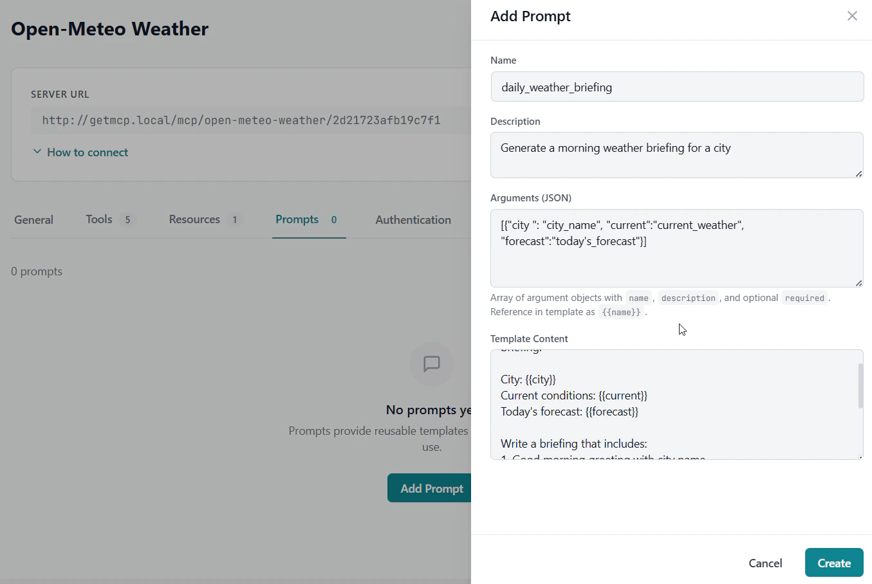Viewport: 872px width, 584px height.
Task: Open the Tools tab
Action: coord(110,220)
